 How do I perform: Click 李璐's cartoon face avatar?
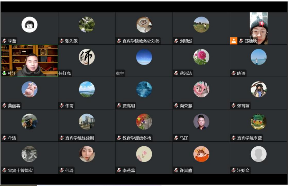click(30, 25)
